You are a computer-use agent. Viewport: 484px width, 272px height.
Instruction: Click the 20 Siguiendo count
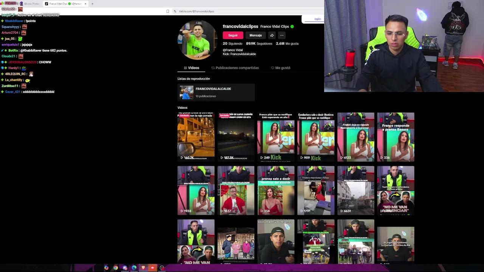click(233, 43)
